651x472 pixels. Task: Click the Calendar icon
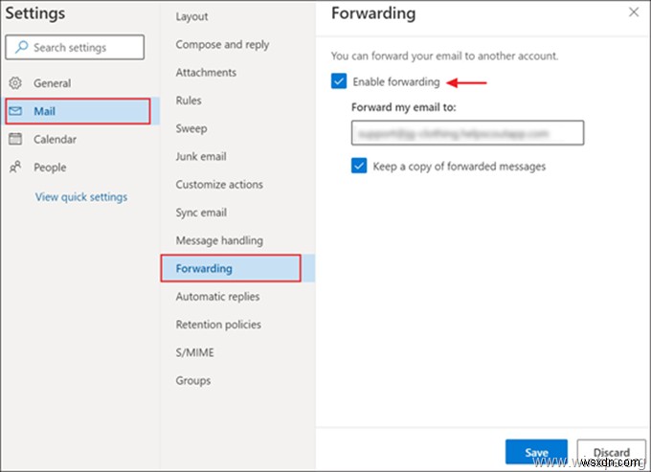(x=15, y=139)
